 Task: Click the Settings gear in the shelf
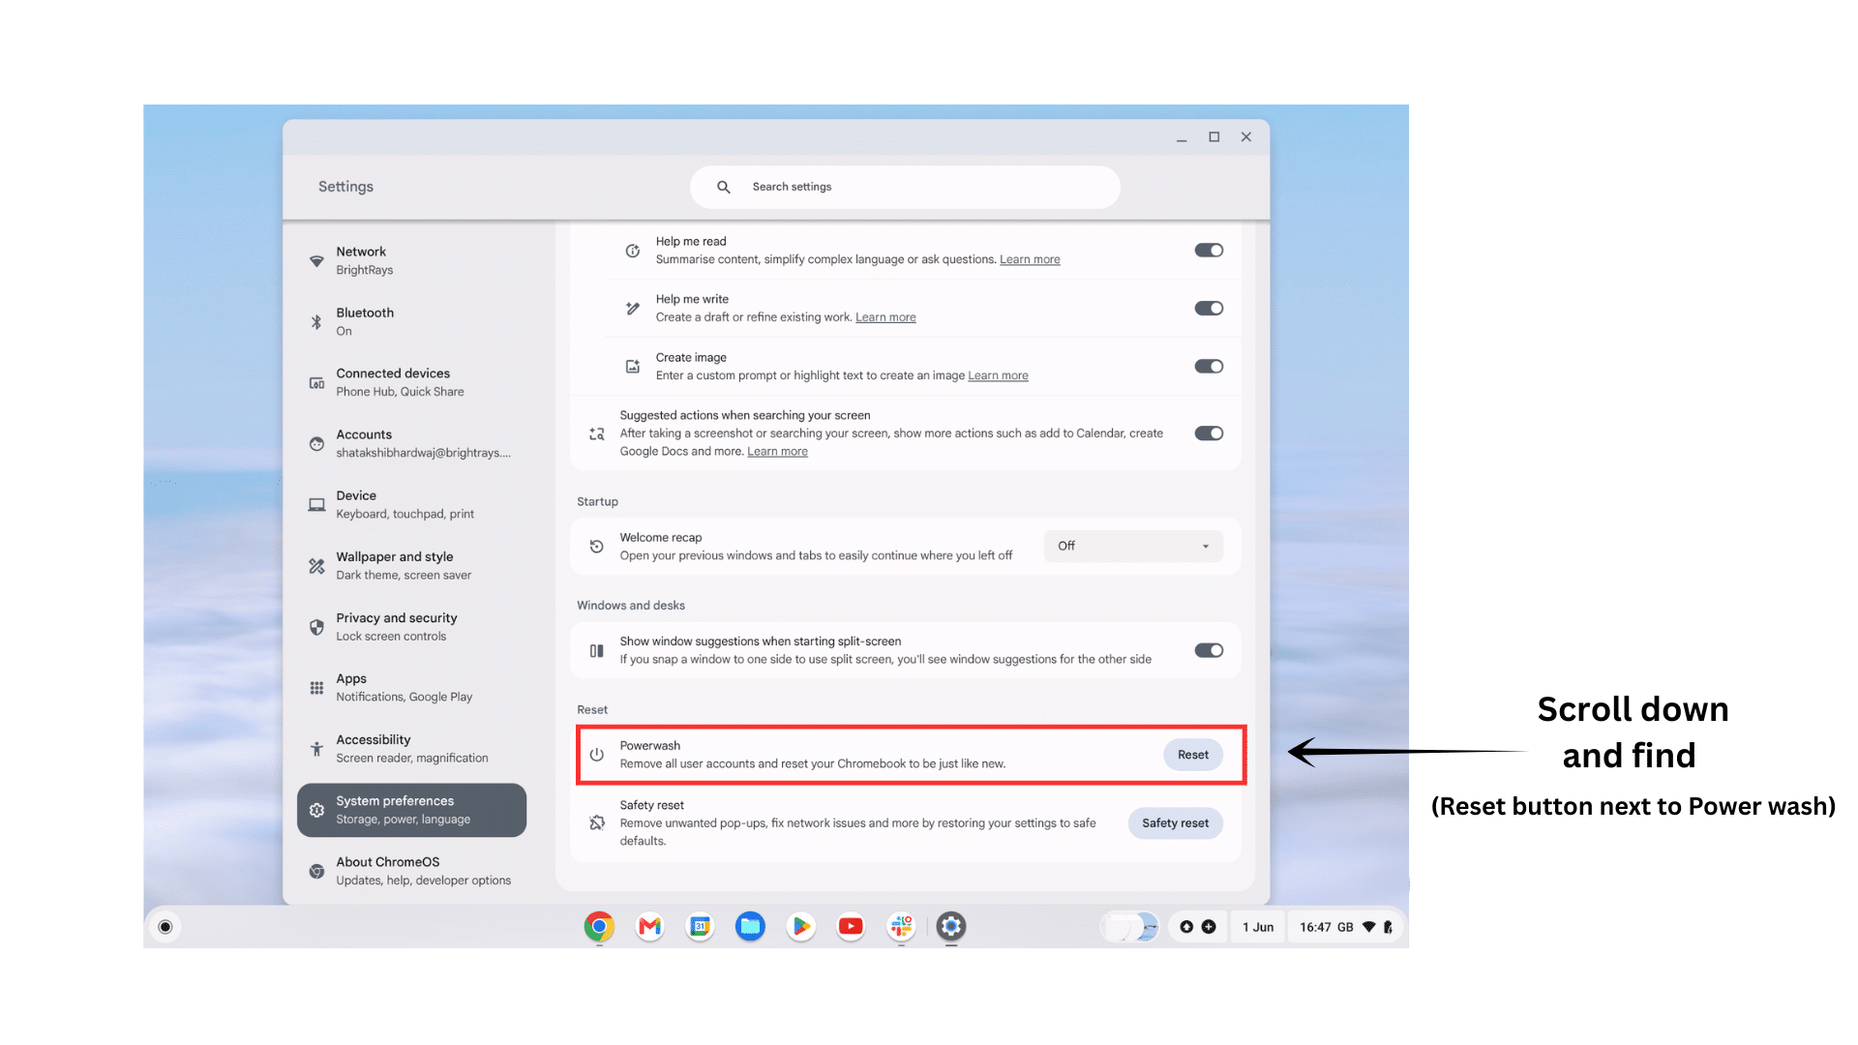[951, 927]
